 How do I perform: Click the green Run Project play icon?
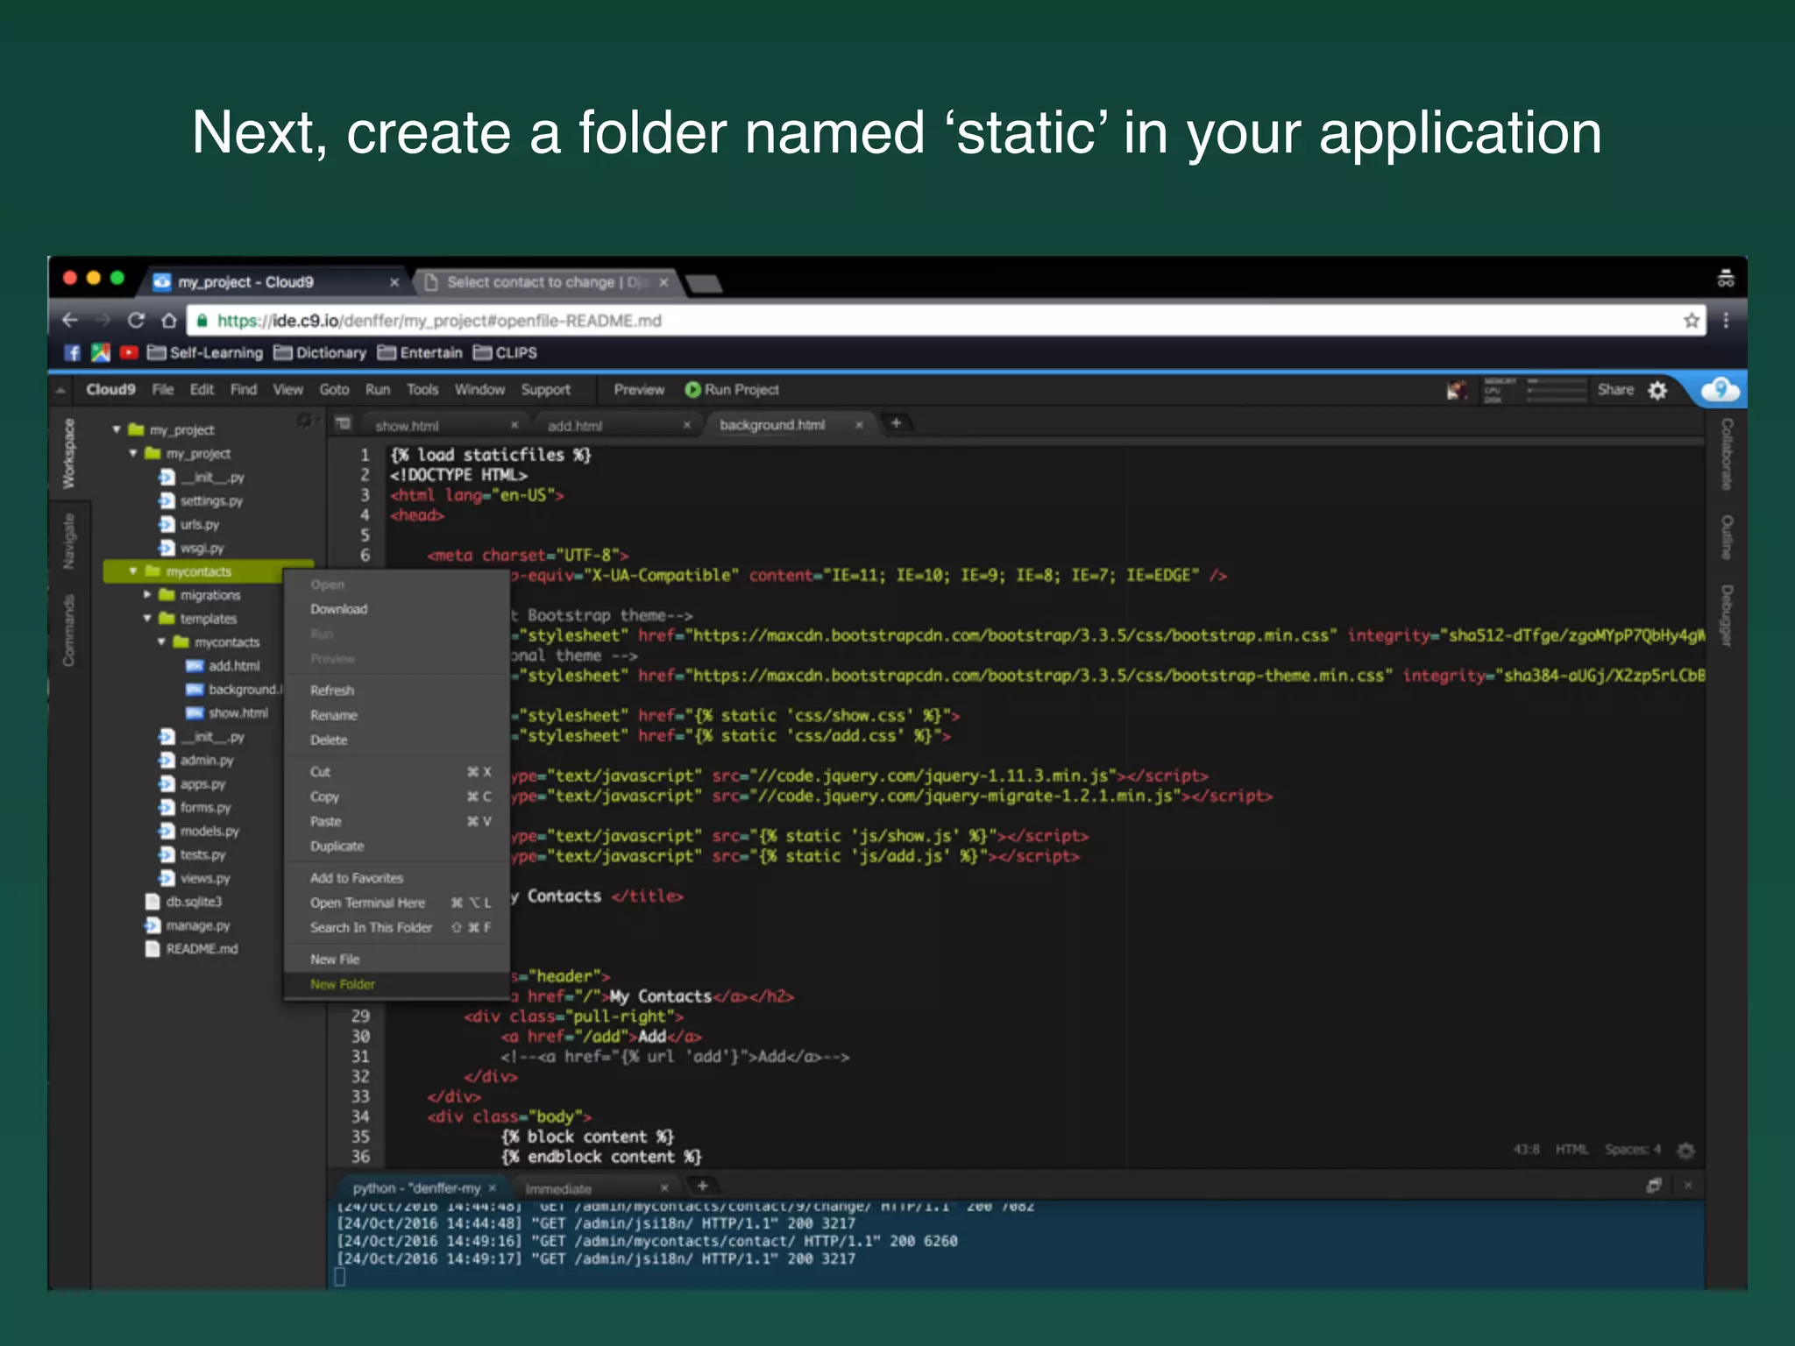pyautogui.click(x=692, y=390)
